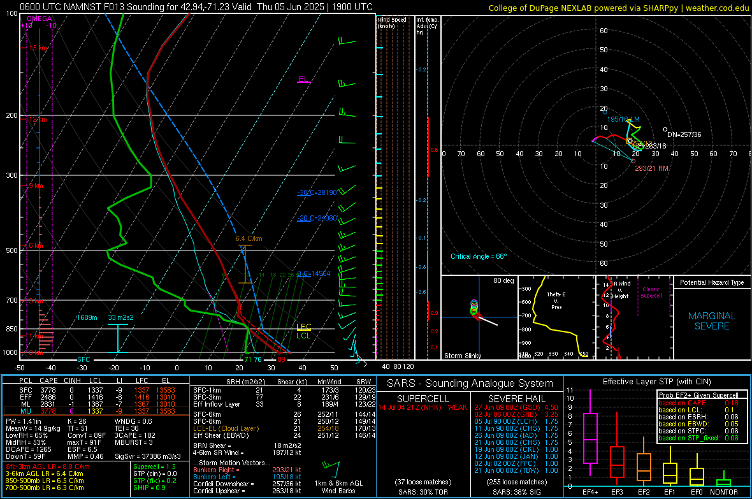Select the green LCL marker label
This screenshot has height=499, width=752.
pyautogui.click(x=303, y=335)
